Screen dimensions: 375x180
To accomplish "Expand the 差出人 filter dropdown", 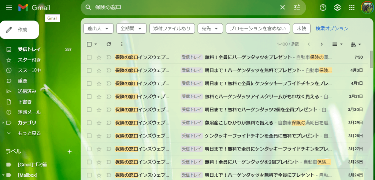I will click(x=98, y=29).
